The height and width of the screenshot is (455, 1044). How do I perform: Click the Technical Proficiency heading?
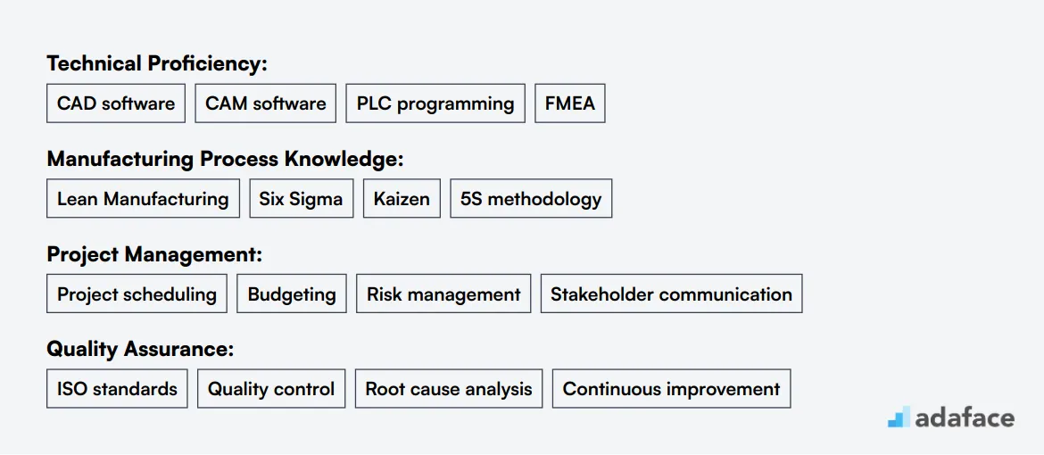(x=156, y=64)
